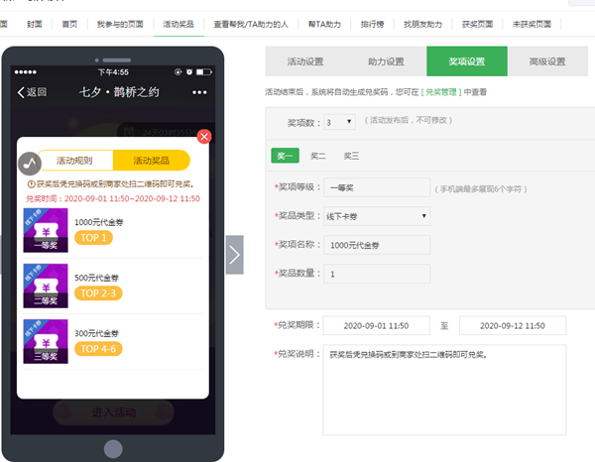Go to 未获奖页面 tab
The image size is (595, 462).
pos(532,24)
